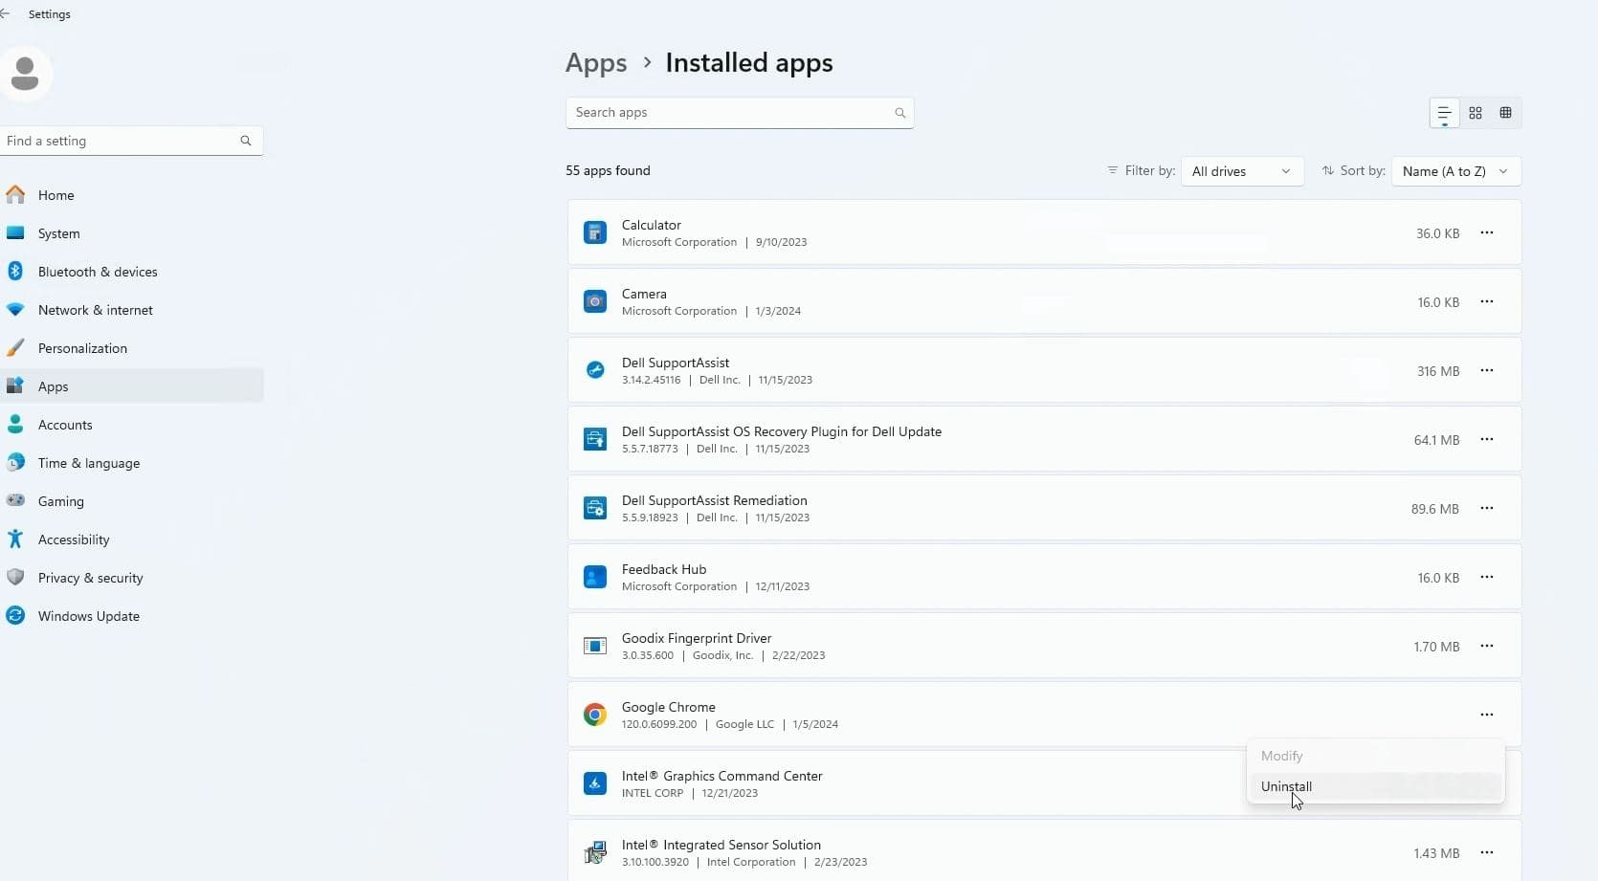Screen dimensions: 1598x881
Task: Click the Google Chrome app name
Action: pos(669,707)
